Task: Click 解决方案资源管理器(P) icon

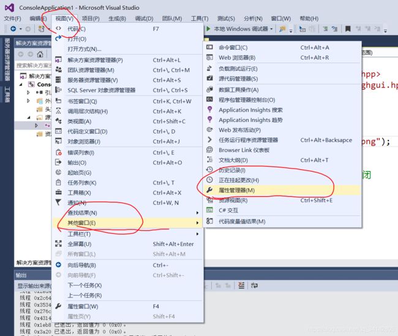Action: point(58,59)
